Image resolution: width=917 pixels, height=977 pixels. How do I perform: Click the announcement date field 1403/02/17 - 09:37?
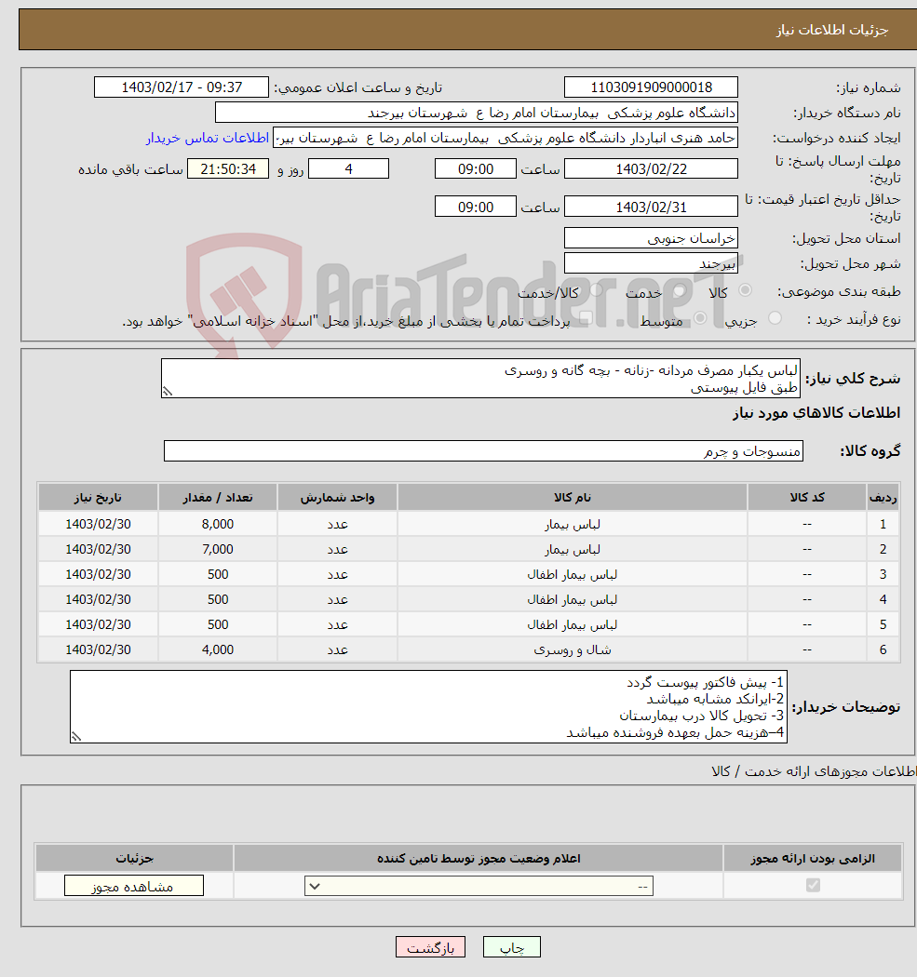pyautogui.click(x=182, y=87)
